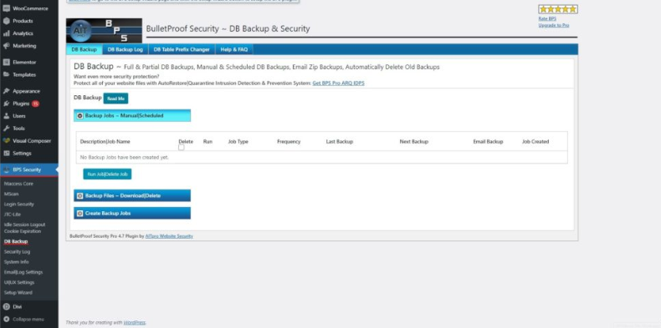Open Setup Wizard submenu item
The width and height of the screenshot is (661, 328).
click(x=18, y=293)
